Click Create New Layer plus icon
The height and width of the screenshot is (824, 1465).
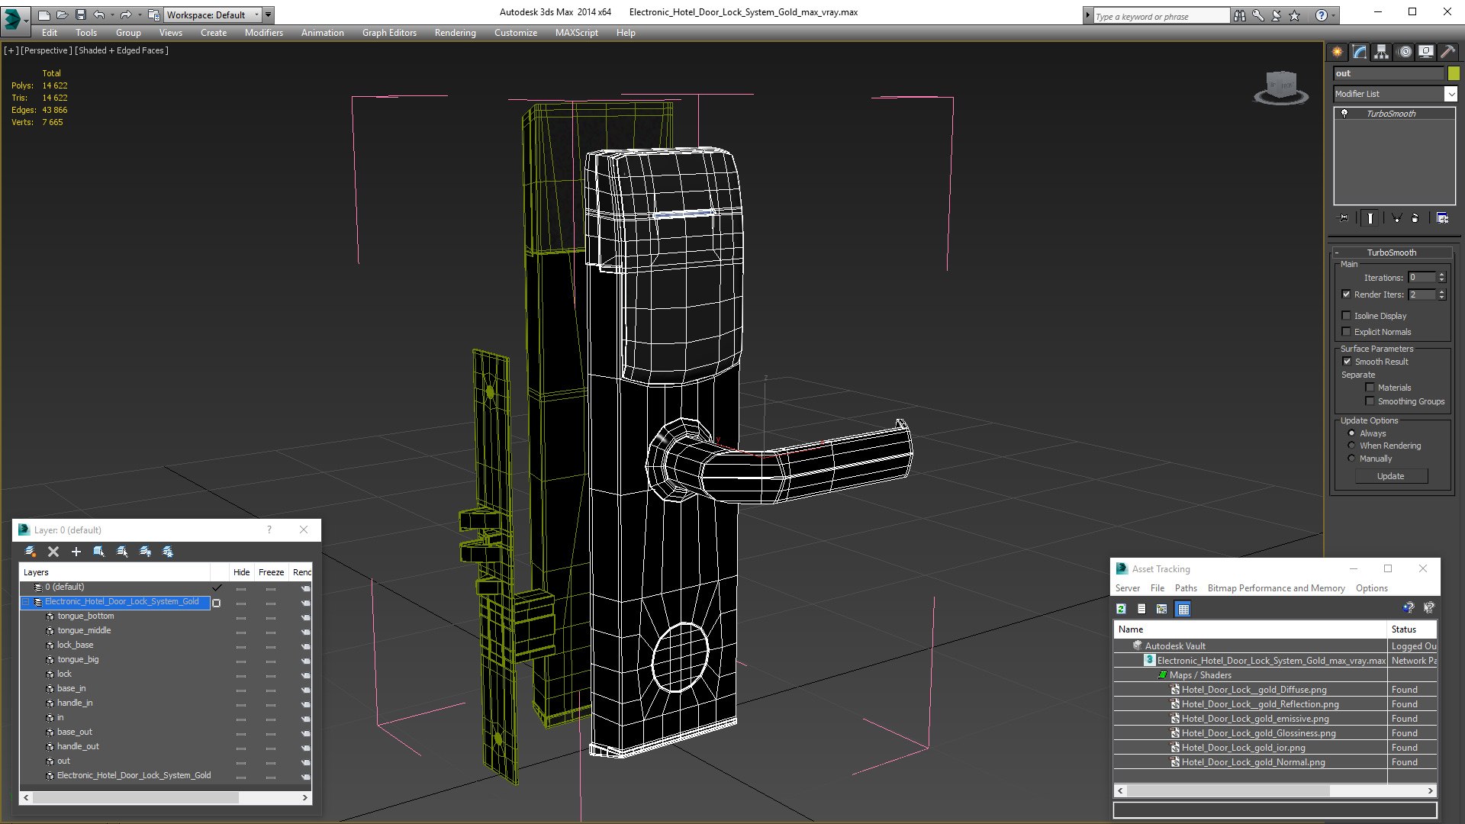[76, 552]
